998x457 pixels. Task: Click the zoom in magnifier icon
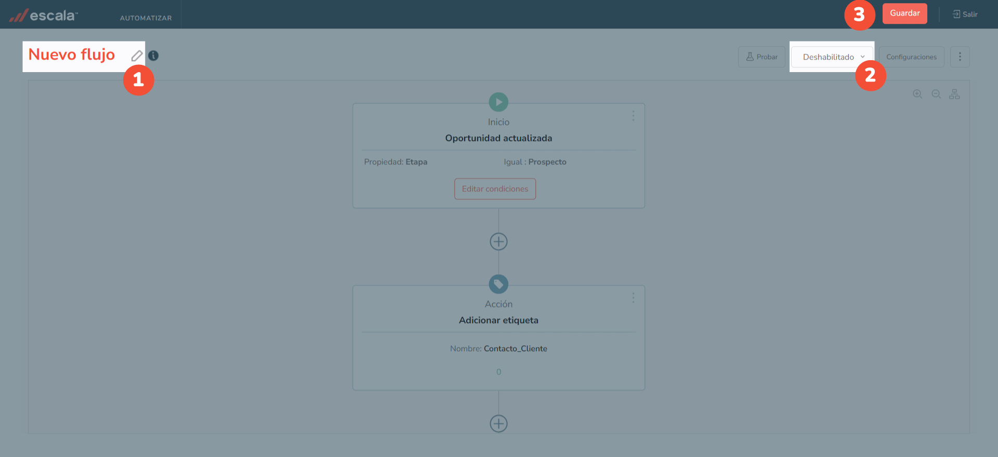(x=917, y=94)
